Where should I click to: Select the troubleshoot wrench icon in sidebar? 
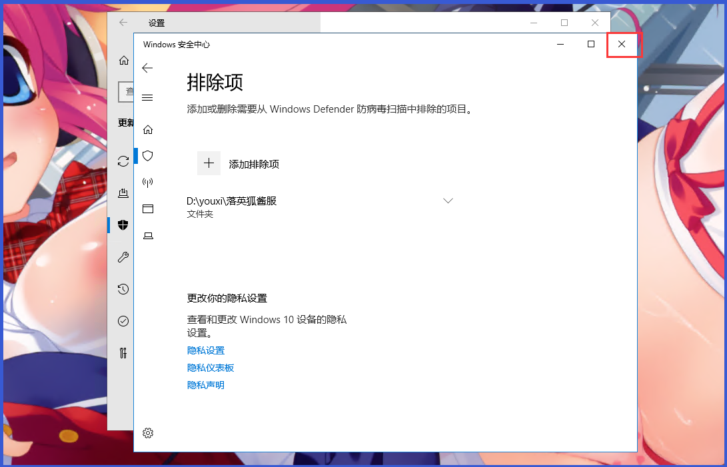(123, 257)
